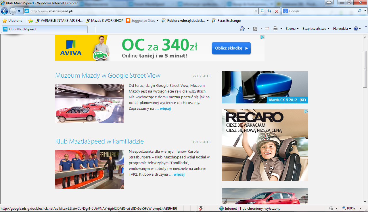Click the RSS feeds icon
Viewport: 368px width, 212px height.
coord(255,29)
